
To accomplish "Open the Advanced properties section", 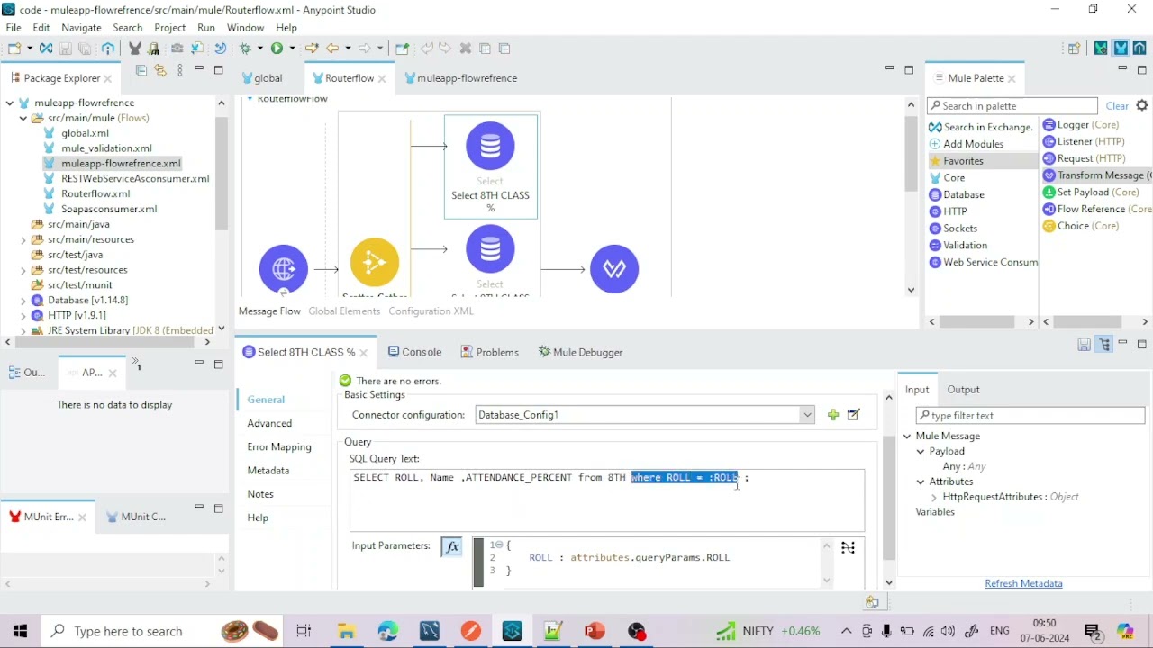I will tap(269, 423).
